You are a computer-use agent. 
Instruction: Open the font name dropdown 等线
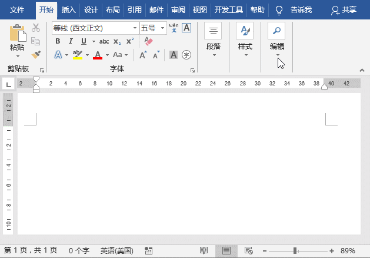tap(135, 28)
